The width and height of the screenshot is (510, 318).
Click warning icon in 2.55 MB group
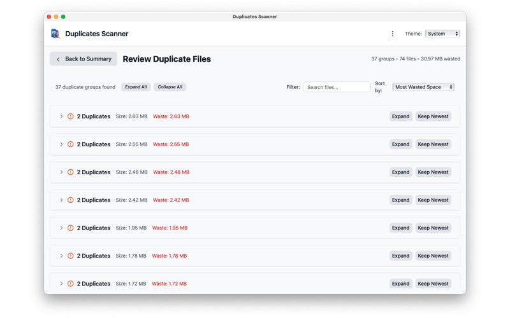(71, 144)
